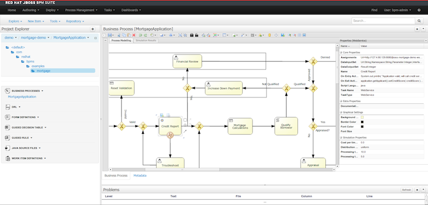
Task: Select the Qualify Borrower script task
Action: pyautogui.click(x=286, y=126)
